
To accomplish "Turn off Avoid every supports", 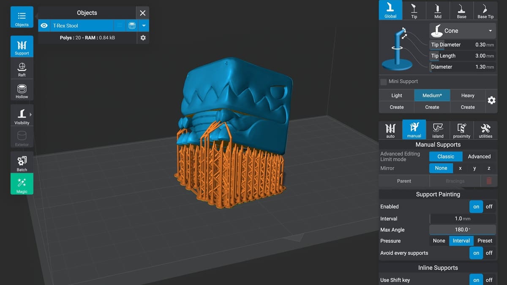I will 489,253.
